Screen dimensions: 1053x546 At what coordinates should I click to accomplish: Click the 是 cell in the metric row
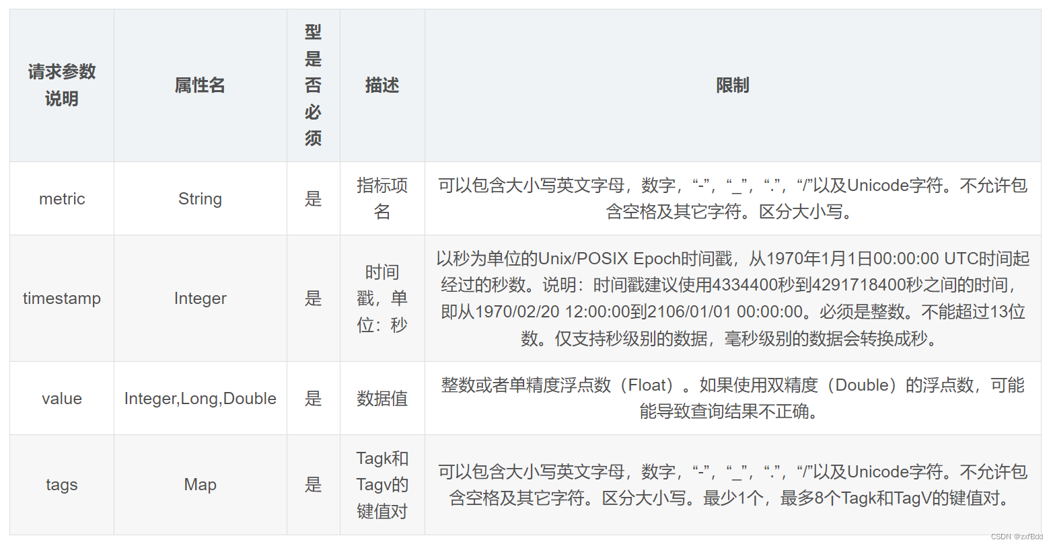(314, 198)
